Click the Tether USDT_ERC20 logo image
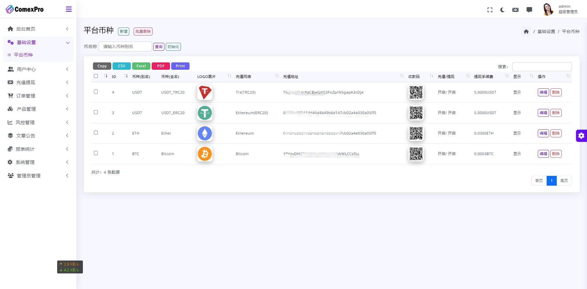 coord(205,113)
